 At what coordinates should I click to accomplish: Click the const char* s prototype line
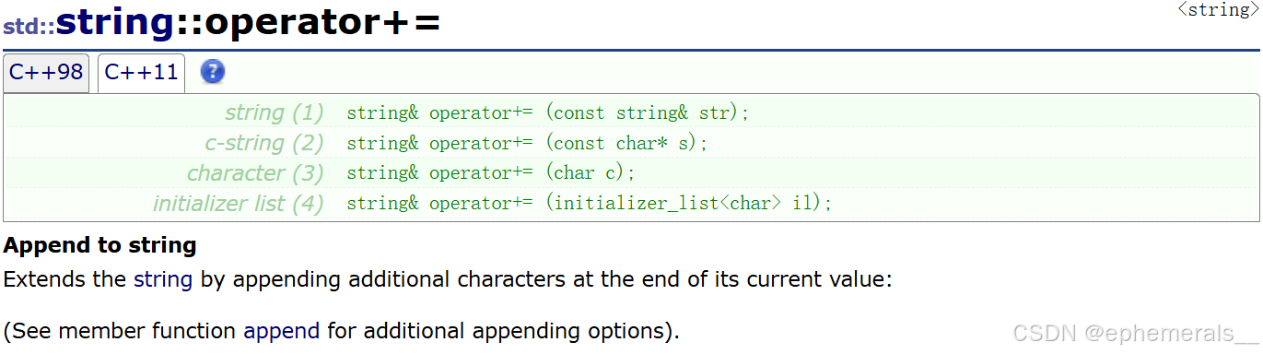click(527, 144)
